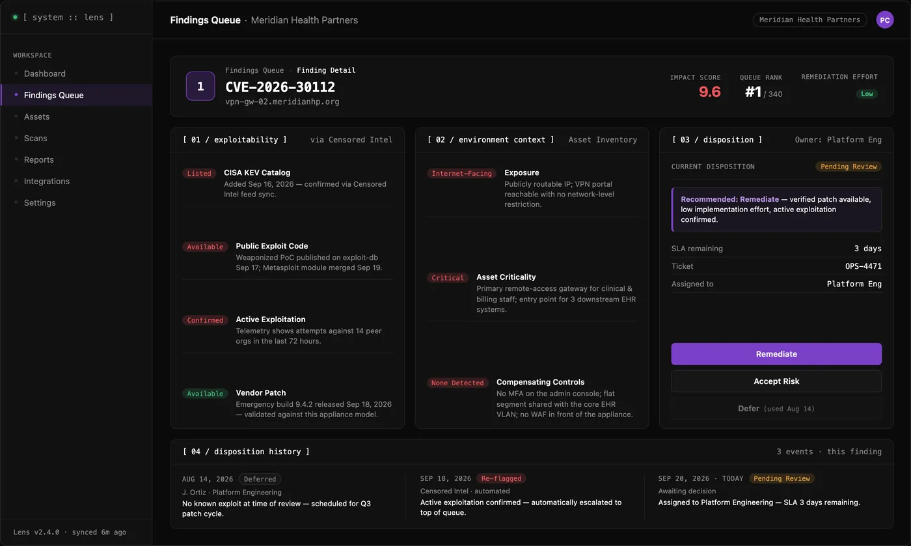Viewport: 911px width, 546px height.
Task: Click the CVE-2026-30112 title
Action: coord(280,87)
